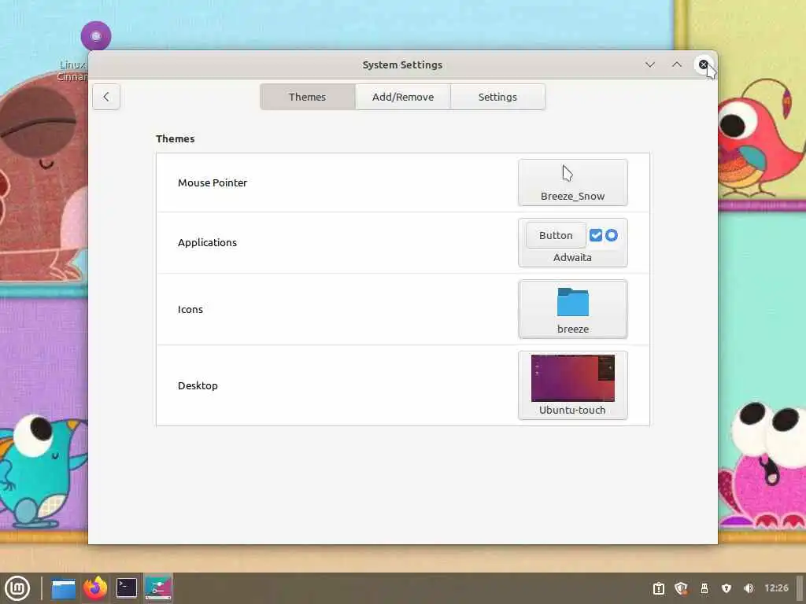This screenshot has width=806, height=604.
Task: Click the Desktop row label
Action: click(198, 385)
